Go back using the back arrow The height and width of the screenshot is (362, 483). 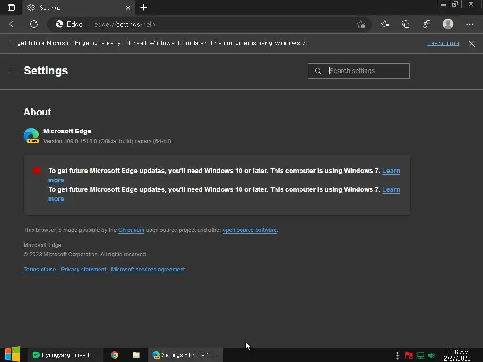13,24
